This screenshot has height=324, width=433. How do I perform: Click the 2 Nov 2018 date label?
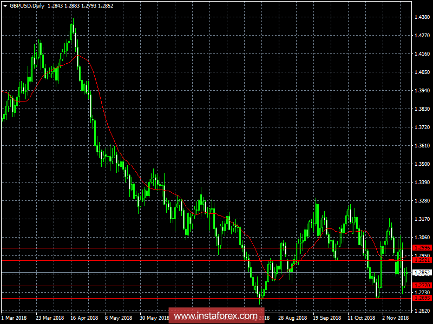pos(396,318)
